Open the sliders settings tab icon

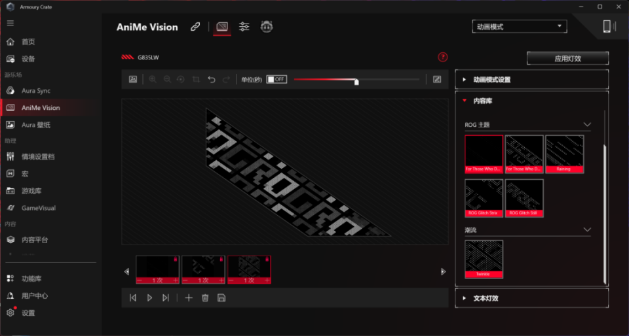tap(244, 27)
